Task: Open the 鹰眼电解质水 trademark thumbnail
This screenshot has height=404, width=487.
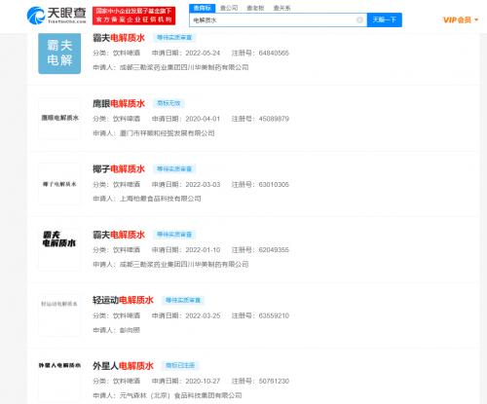Action: [x=59, y=119]
